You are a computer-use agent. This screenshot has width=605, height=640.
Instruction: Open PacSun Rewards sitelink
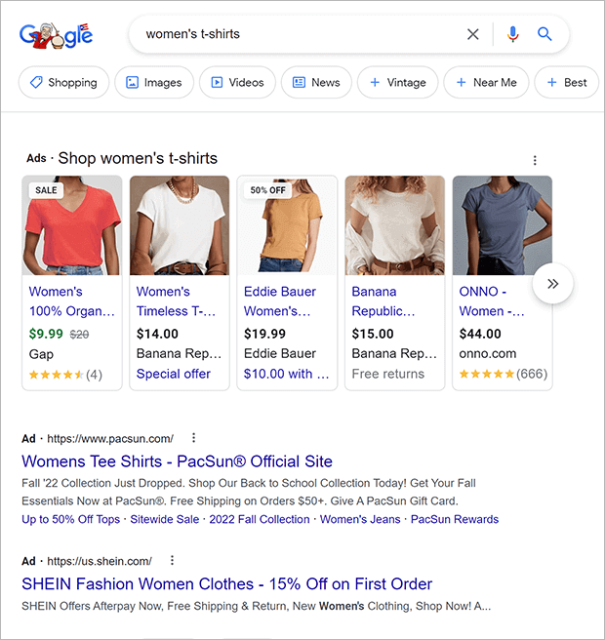(x=455, y=519)
